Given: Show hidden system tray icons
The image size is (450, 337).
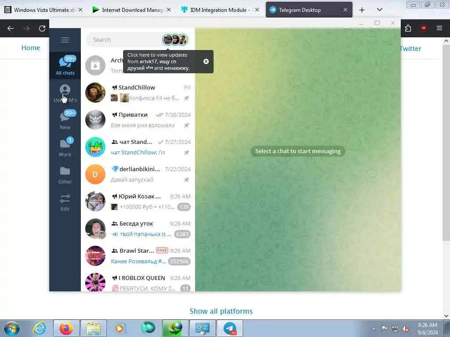Looking at the screenshot, I should coord(374,329).
